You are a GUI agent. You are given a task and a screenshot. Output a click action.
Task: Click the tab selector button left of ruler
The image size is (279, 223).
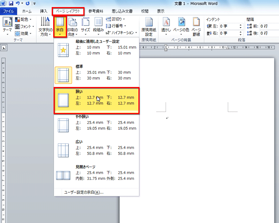click(x=4, y=48)
